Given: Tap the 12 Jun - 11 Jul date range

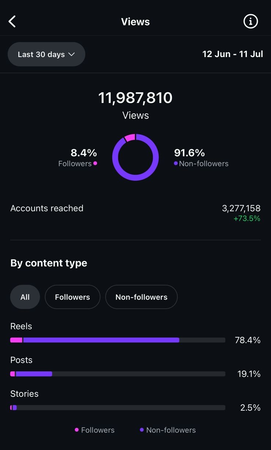Looking at the screenshot, I should [x=232, y=54].
